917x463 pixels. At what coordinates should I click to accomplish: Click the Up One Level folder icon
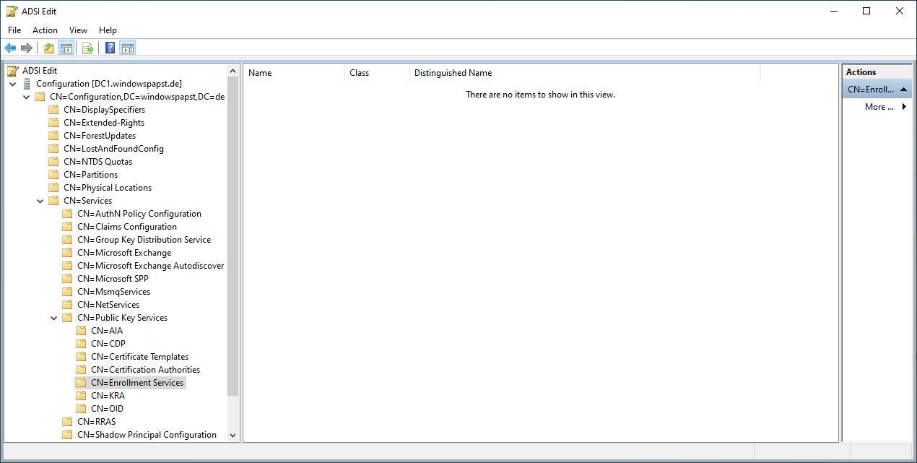49,48
